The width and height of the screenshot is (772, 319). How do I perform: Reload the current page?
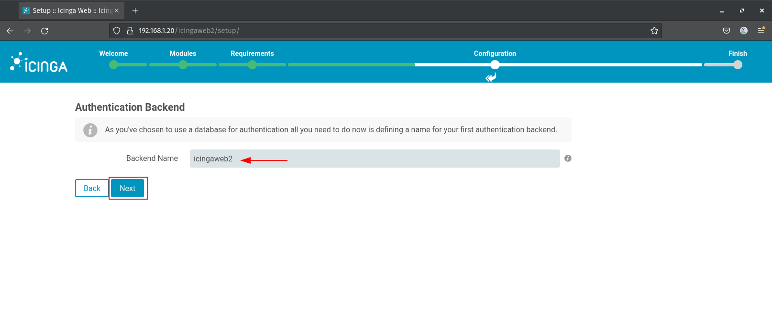[x=44, y=31]
